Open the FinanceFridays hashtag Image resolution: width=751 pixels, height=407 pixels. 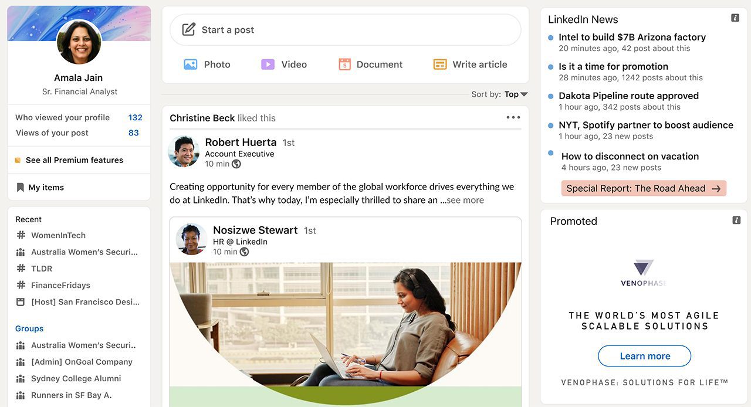coord(60,285)
